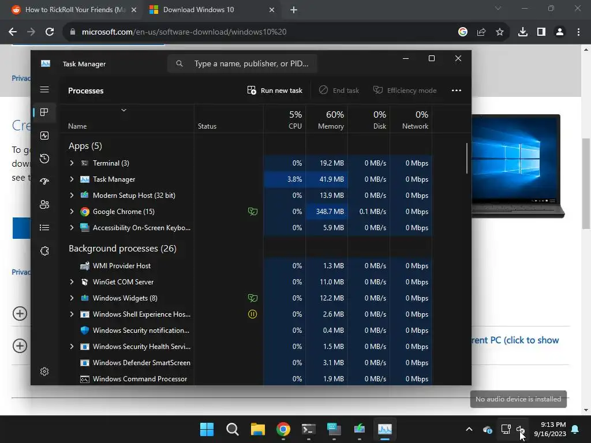Open Chrome three-dot menu
591x443 pixels.
(578, 32)
